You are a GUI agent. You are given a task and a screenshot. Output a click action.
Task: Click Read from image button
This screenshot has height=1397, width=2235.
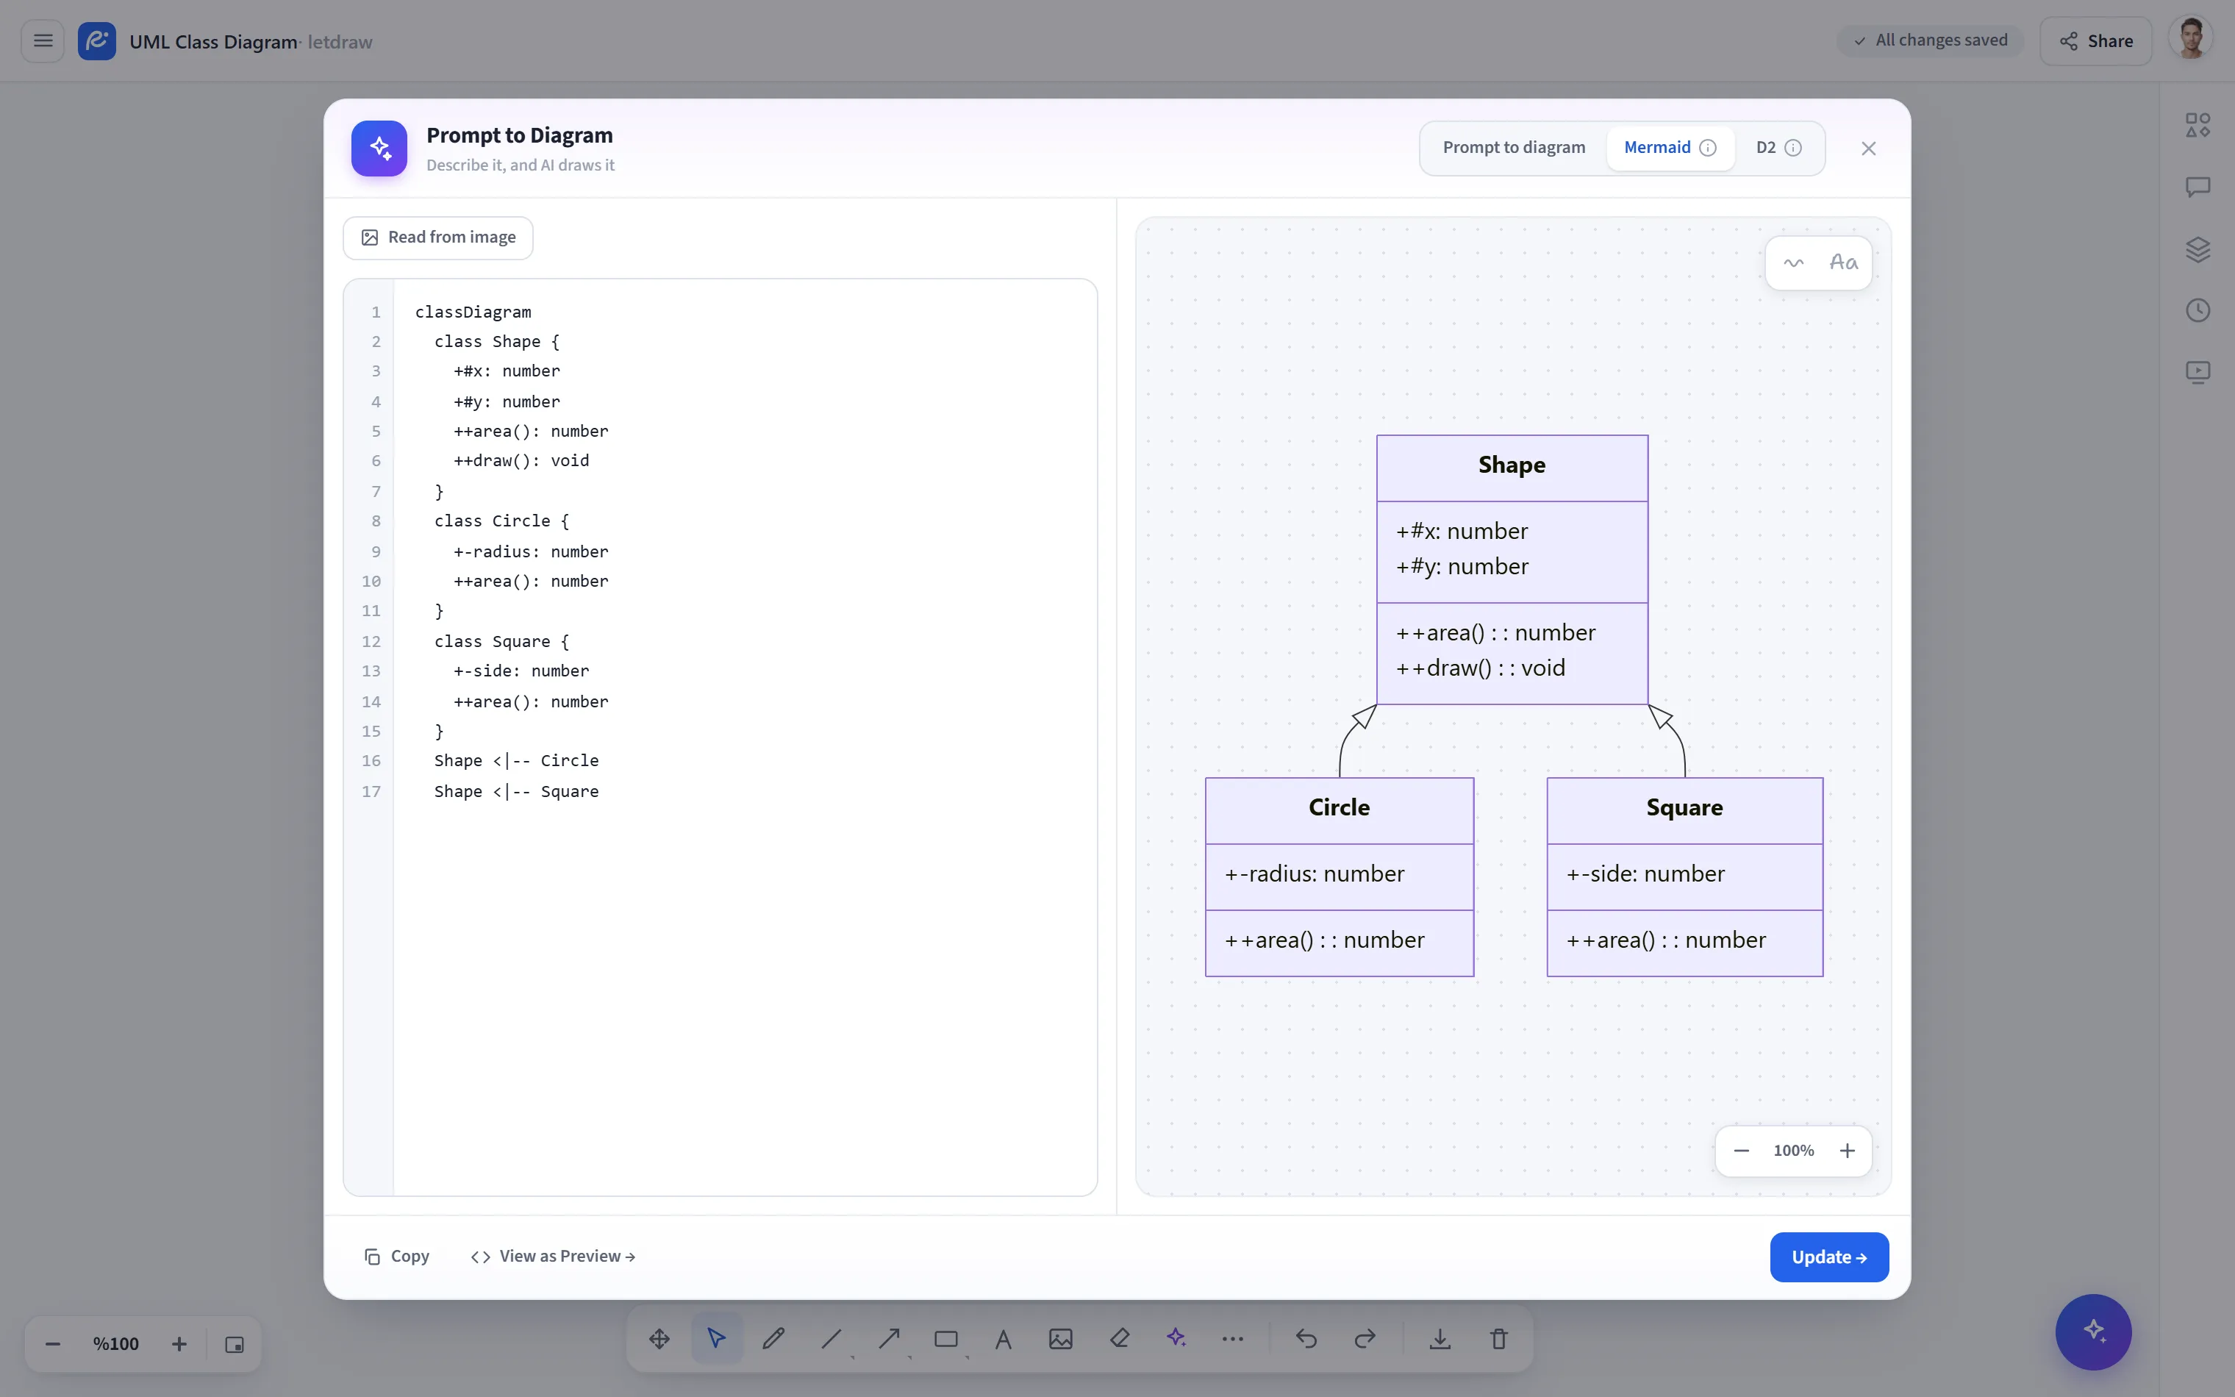point(437,237)
